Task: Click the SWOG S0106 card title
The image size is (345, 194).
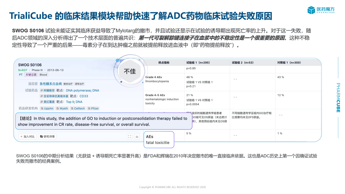Action: (x=30, y=65)
